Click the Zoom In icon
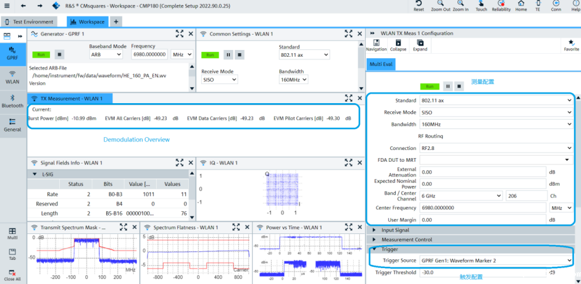This screenshot has width=581, height=284. (461, 6)
